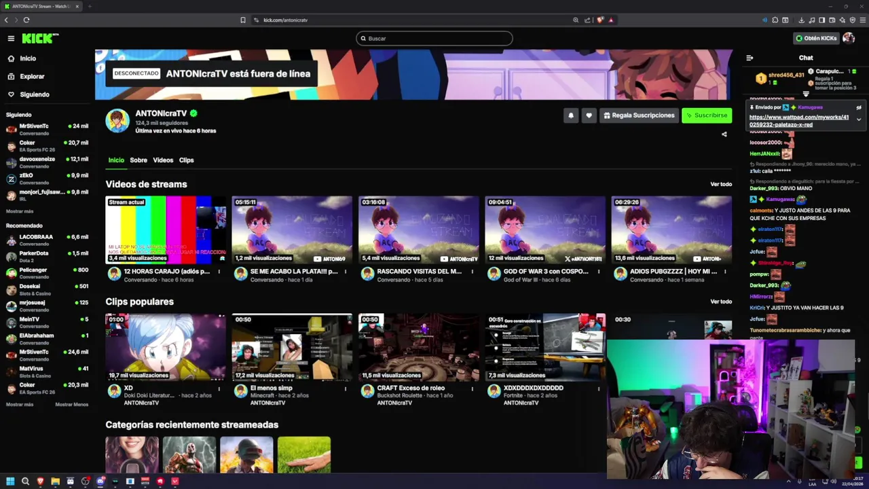Click the share icon below Suscribirse
This screenshot has height=489, width=869.
(x=724, y=134)
